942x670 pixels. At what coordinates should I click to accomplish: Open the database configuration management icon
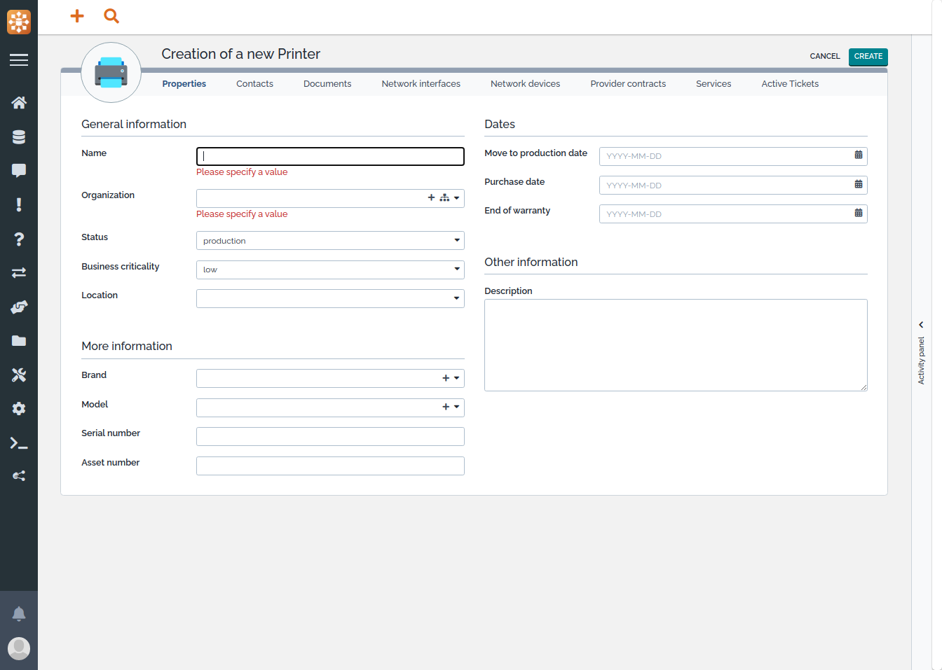(19, 137)
